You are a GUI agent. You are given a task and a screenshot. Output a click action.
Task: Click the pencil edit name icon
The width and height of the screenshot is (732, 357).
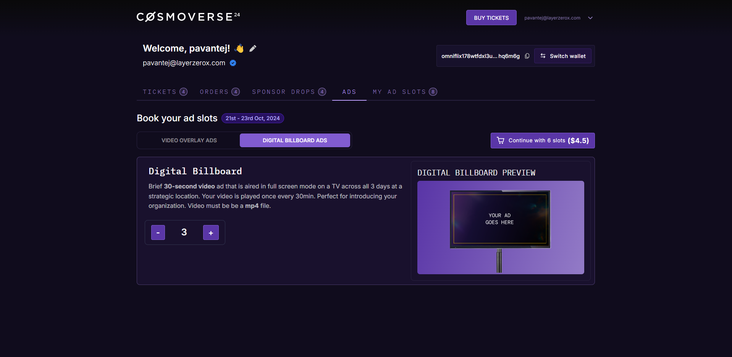pos(253,48)
